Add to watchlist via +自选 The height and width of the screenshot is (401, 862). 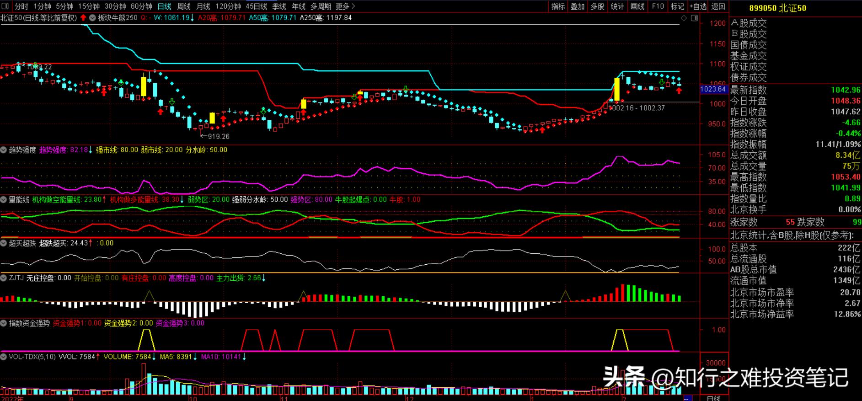click(x=697, y=6)
